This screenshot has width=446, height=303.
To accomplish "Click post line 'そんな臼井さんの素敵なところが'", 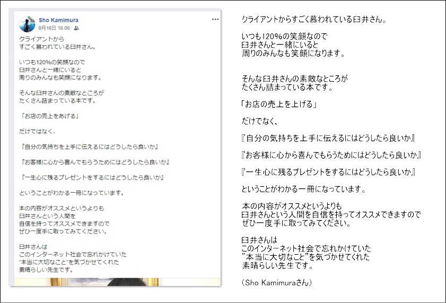I will click(62, 93).
